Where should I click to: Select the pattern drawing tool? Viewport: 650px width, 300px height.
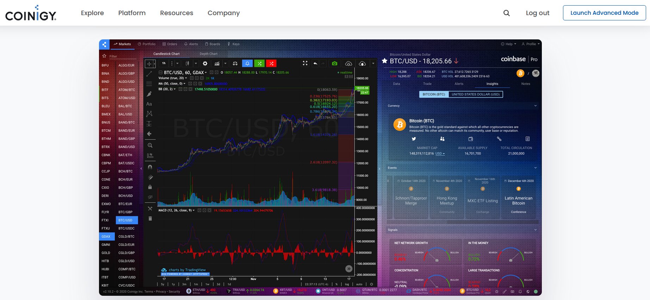click(149, 114)
